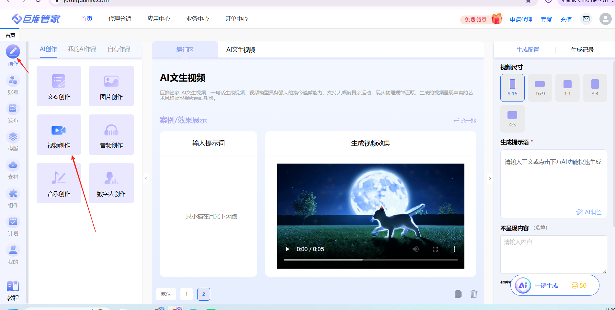Select the 图片创作 card
The width and height of the screenshot is (615, 310).
(x=111, y=86)
